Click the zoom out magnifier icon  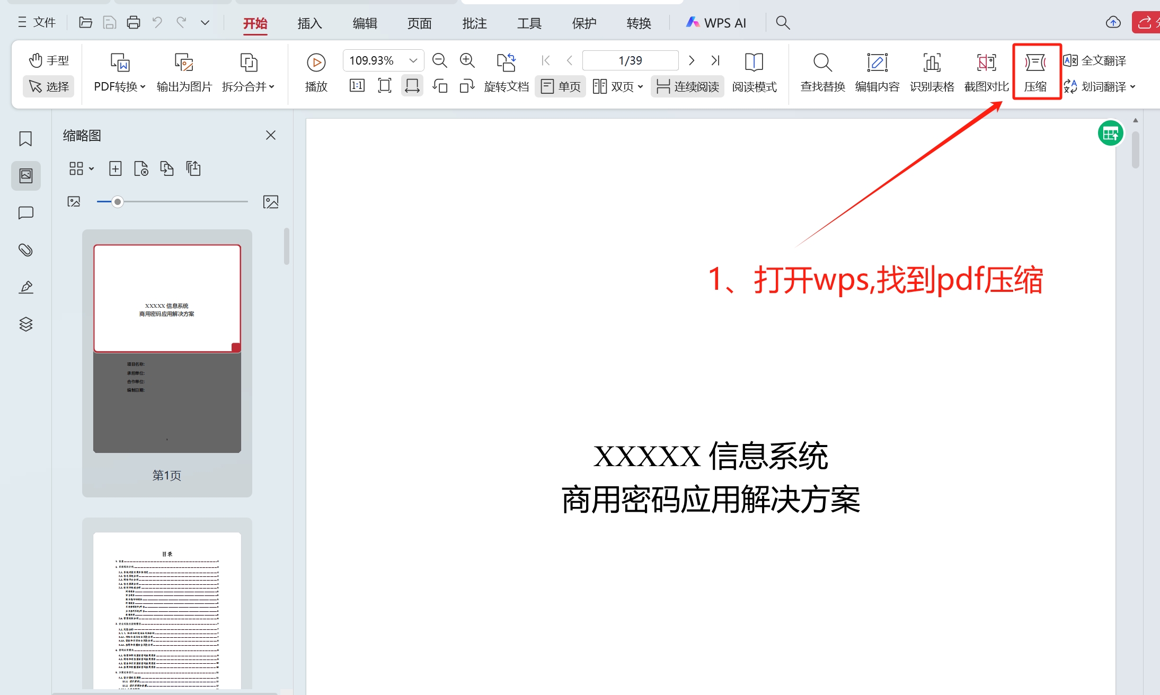coord(439,60)
